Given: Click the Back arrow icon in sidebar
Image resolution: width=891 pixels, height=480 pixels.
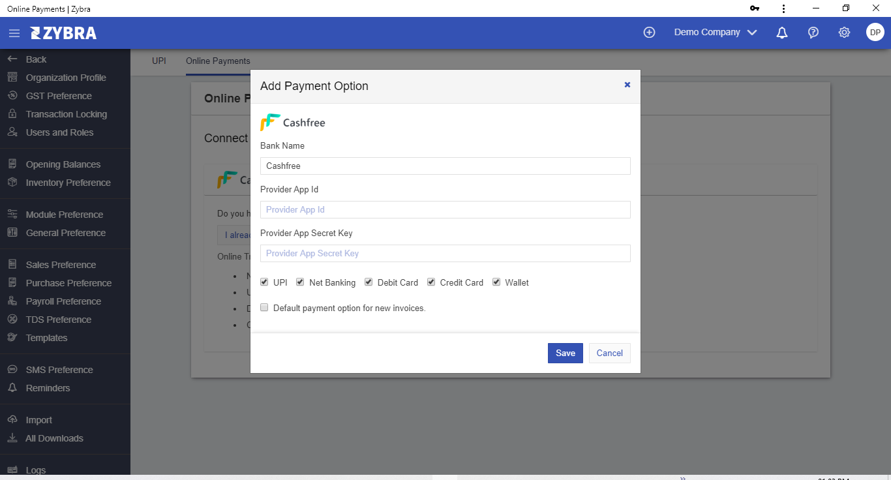Looking at the screenshot, I should tap(12, 59).
